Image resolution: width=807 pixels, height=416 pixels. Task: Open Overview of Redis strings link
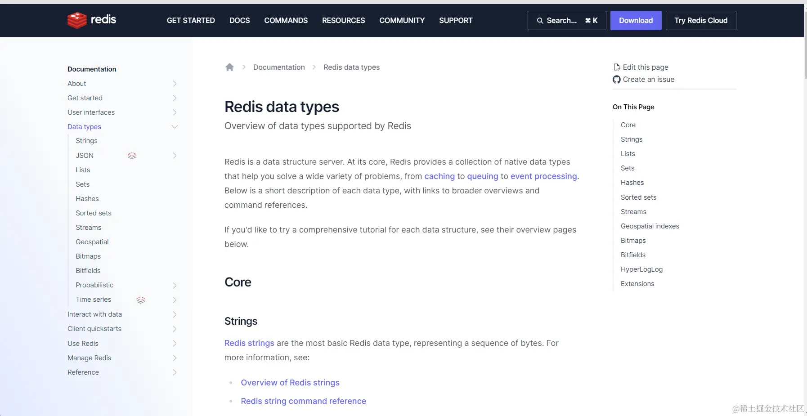point(290,383)
